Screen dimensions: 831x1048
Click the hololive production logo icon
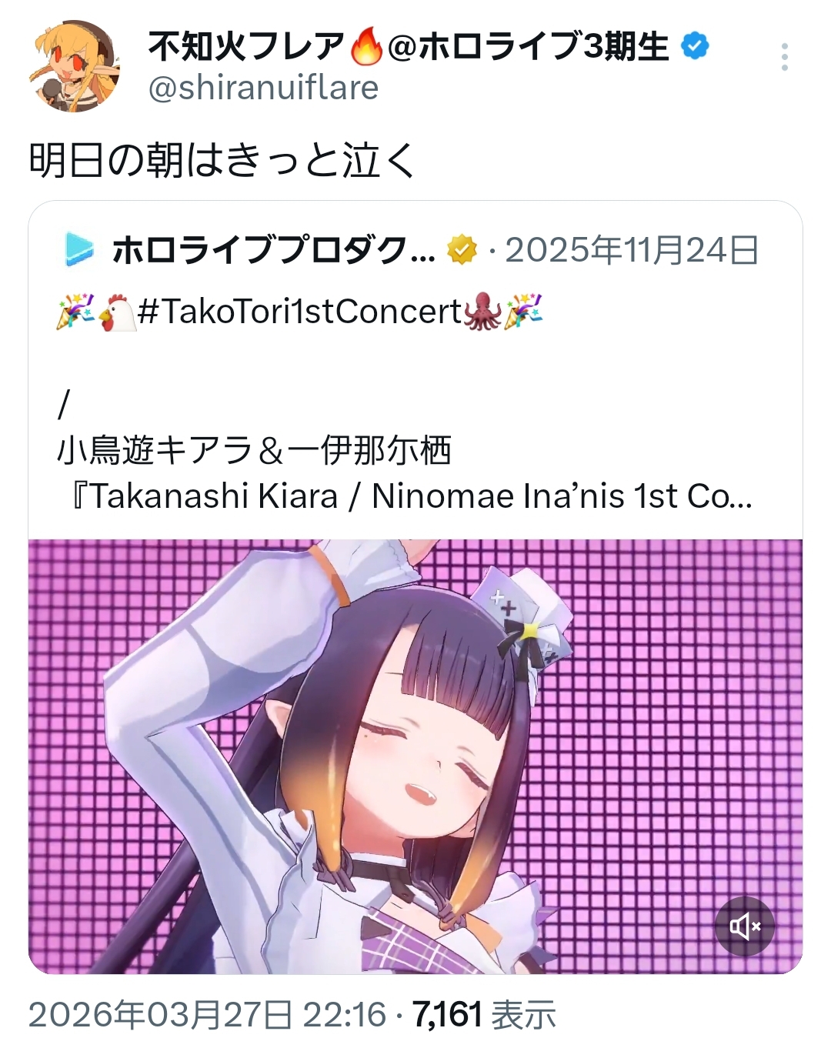(x=79, y=249)
